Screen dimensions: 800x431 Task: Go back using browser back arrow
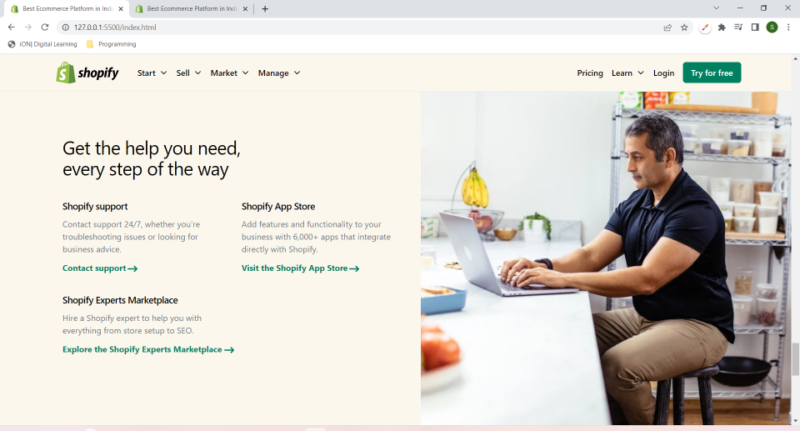11,27
